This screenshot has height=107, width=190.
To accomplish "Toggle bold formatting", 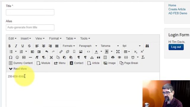I will [9, 46].
